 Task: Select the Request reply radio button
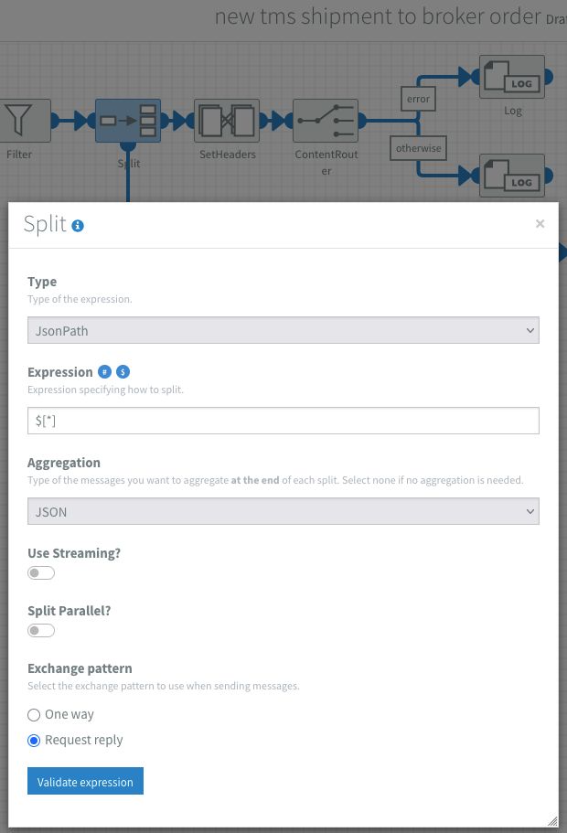coord(35,741)
